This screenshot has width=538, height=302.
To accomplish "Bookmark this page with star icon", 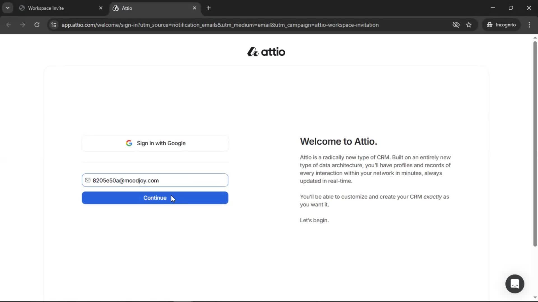I will tap(469, 25).
